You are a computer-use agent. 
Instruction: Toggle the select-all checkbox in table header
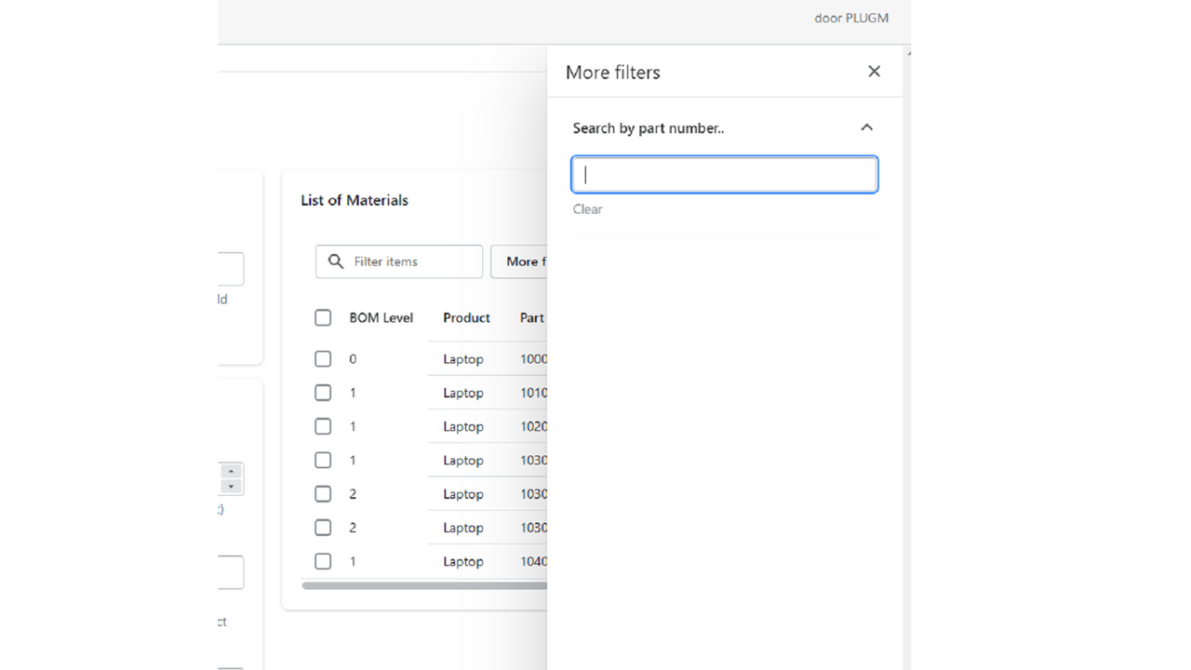pos(323,318)
